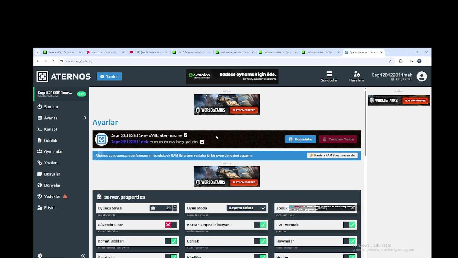Image resolution: width=458 pixels, height=258 pixels.
Task: Enable the Güvenilir Liste whitelist toggle
Action: pos(171,225)
